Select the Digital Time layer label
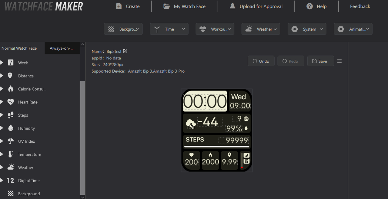388x199 pixels. 29,181
